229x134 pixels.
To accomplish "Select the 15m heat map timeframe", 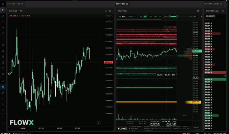I will point(150,16).
